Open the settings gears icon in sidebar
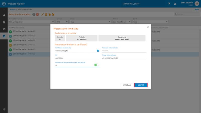The height and width of the screenshot is (113, 201). coord(4,109)
